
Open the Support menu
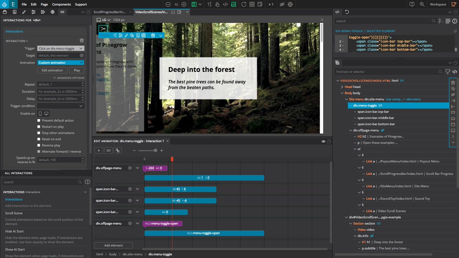(81, 4)
